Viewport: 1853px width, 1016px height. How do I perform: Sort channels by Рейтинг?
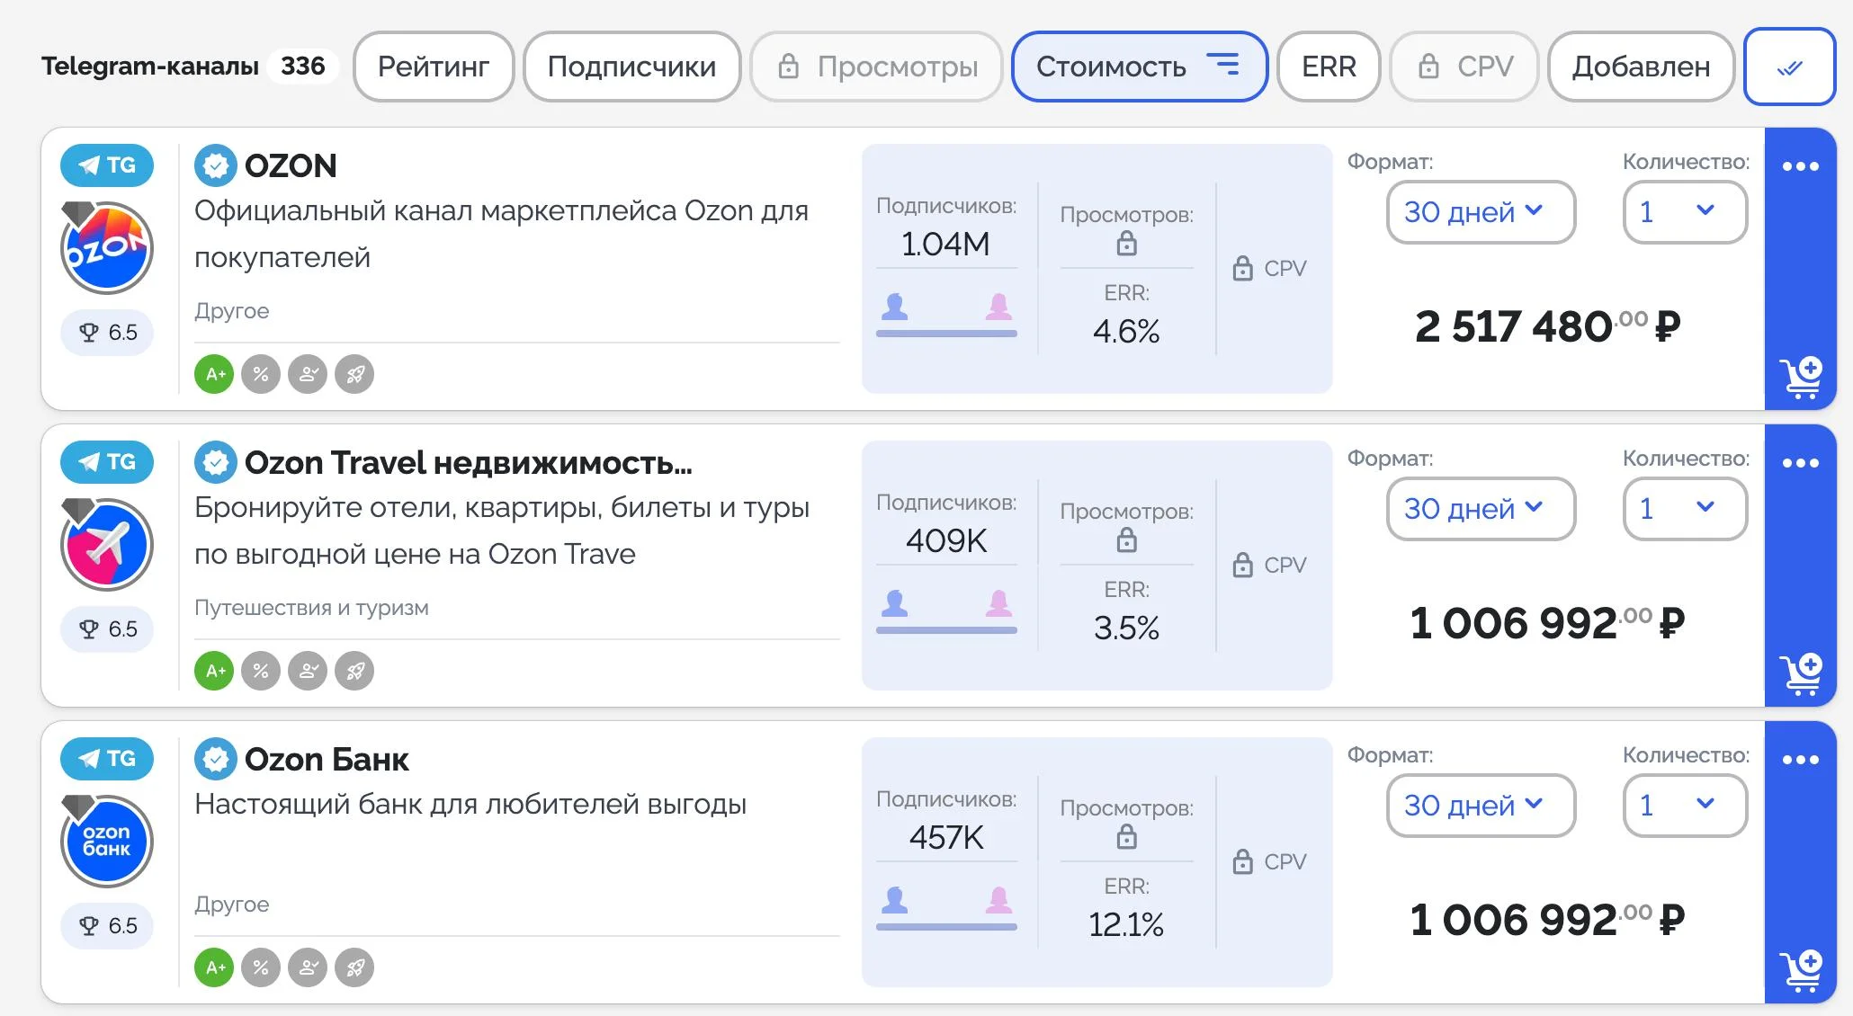tap(433, 67)
